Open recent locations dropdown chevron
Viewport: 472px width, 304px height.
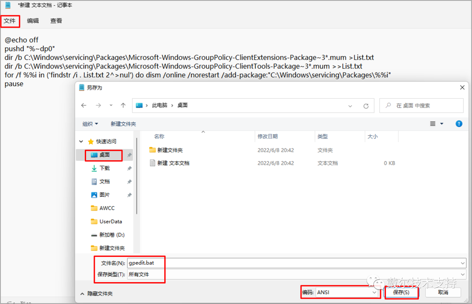coord(111,105)
